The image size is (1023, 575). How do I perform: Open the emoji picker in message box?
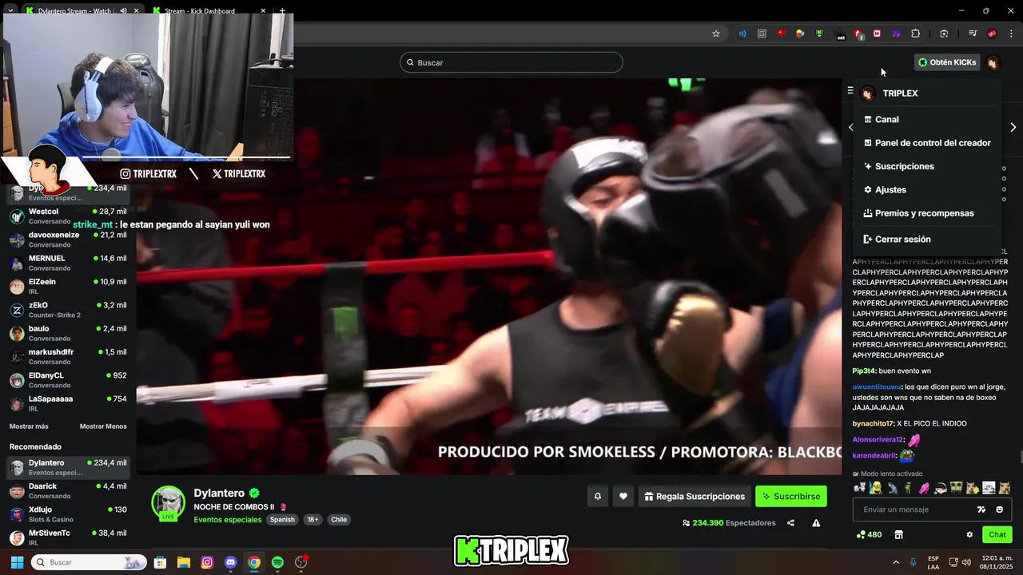[999, 510]
